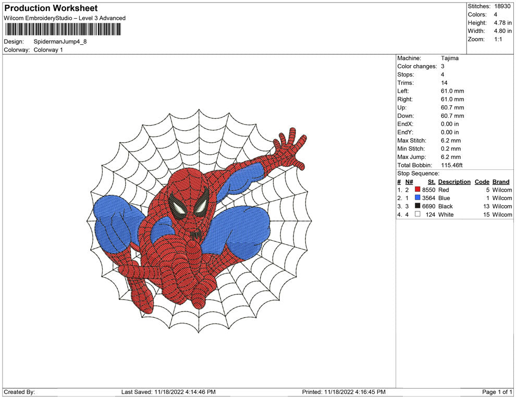The width and height of the screenshot is (516, 397).
Task: Click the Blue thread color swatch
Action: point(417,197)
